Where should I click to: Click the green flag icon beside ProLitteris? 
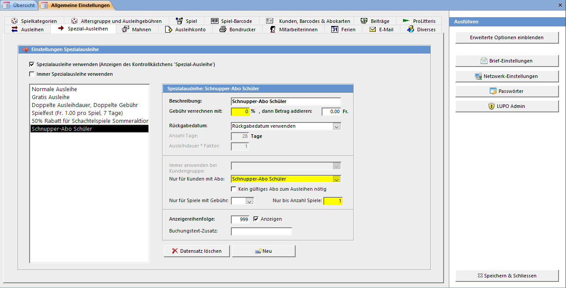406,21
